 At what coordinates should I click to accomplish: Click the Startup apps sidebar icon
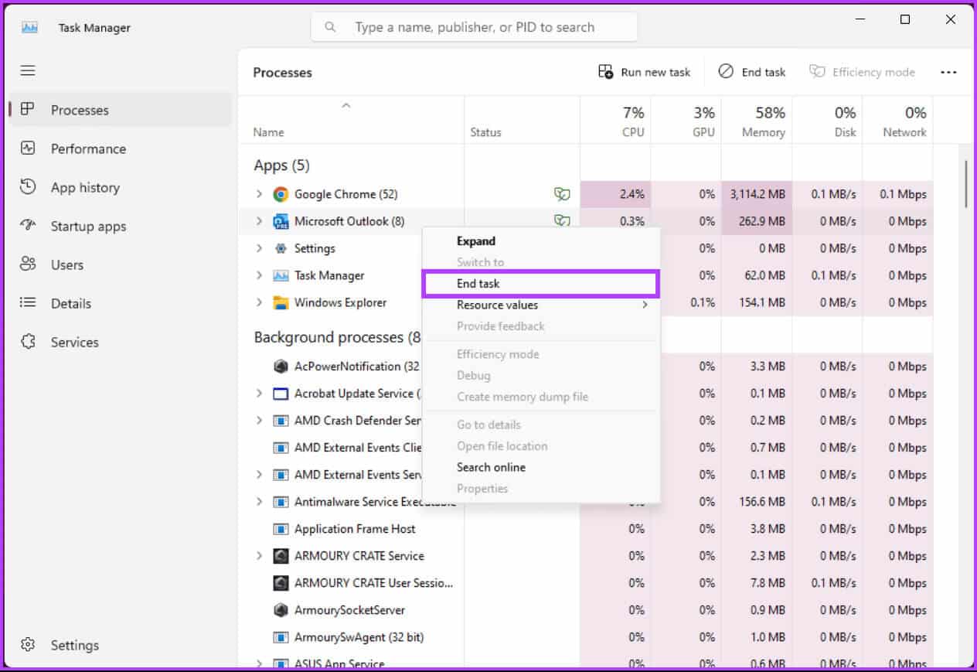(28, 226)
